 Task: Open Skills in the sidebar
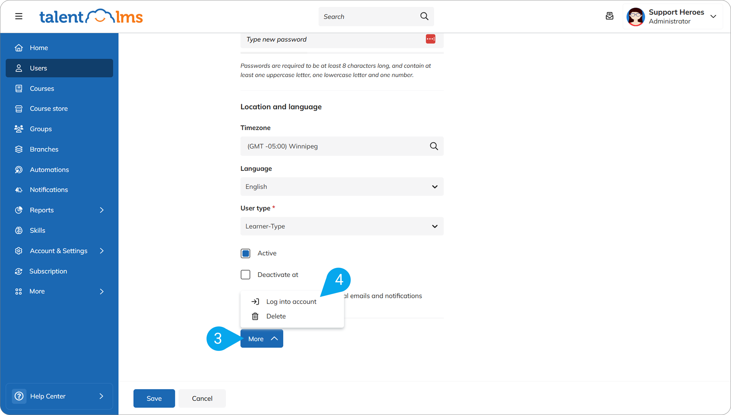[x=59, y=230]
